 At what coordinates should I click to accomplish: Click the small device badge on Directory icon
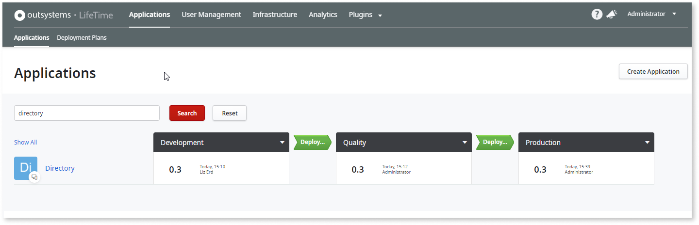(x=34, y=177)
